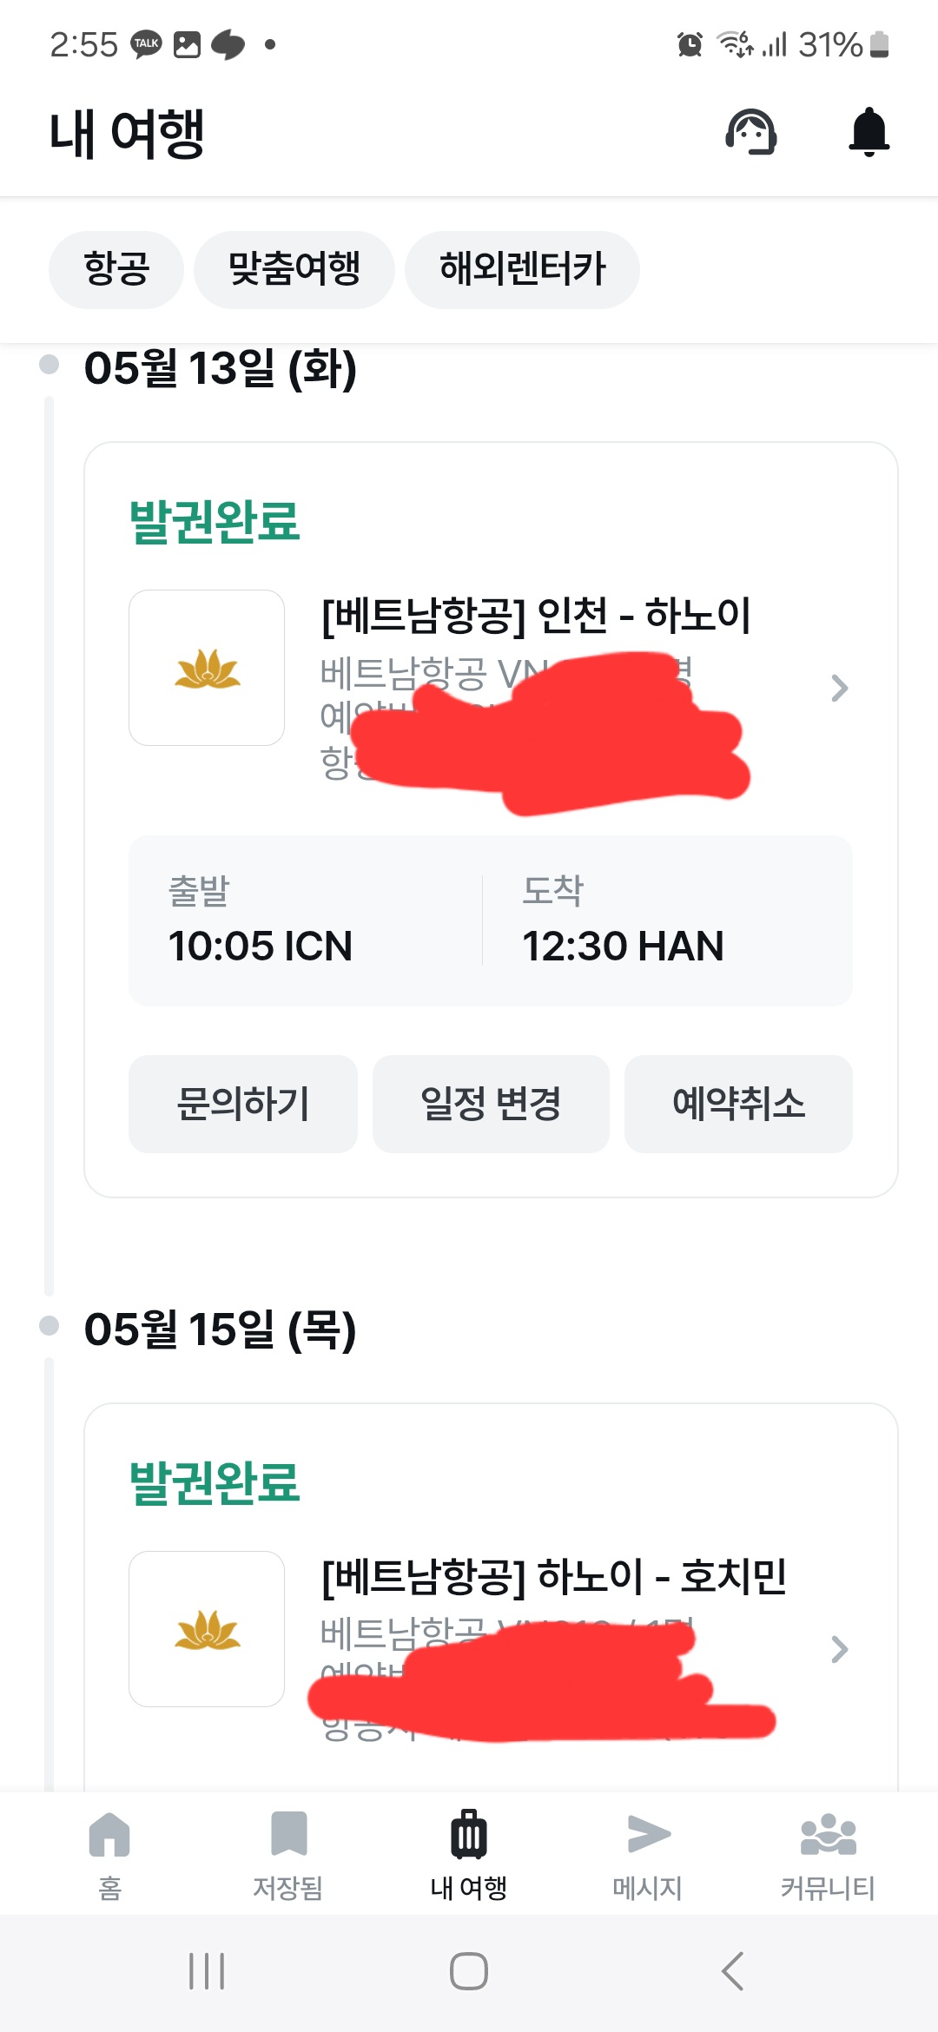The image size is (938, 2032).
Task: Expand Incheon–Hanoi flight details chevron
Action: (x=839, y=688)
